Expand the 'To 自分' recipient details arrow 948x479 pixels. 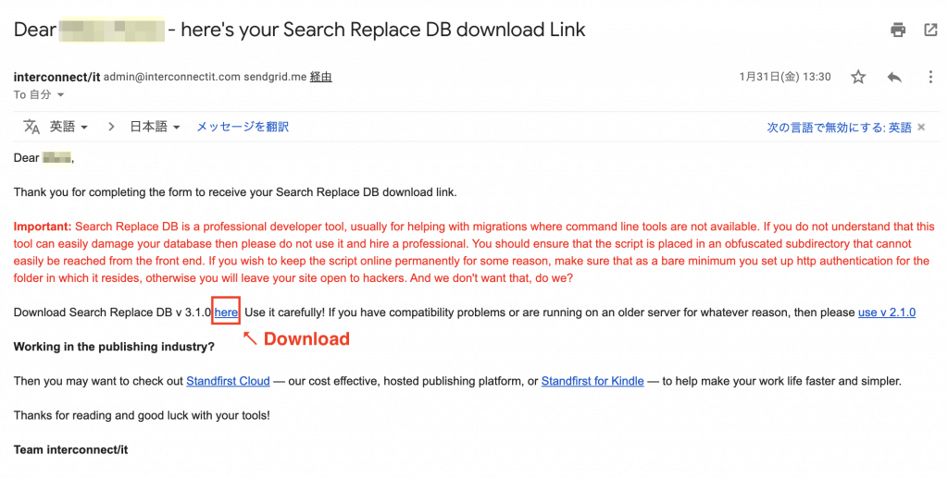coord(60,95)
